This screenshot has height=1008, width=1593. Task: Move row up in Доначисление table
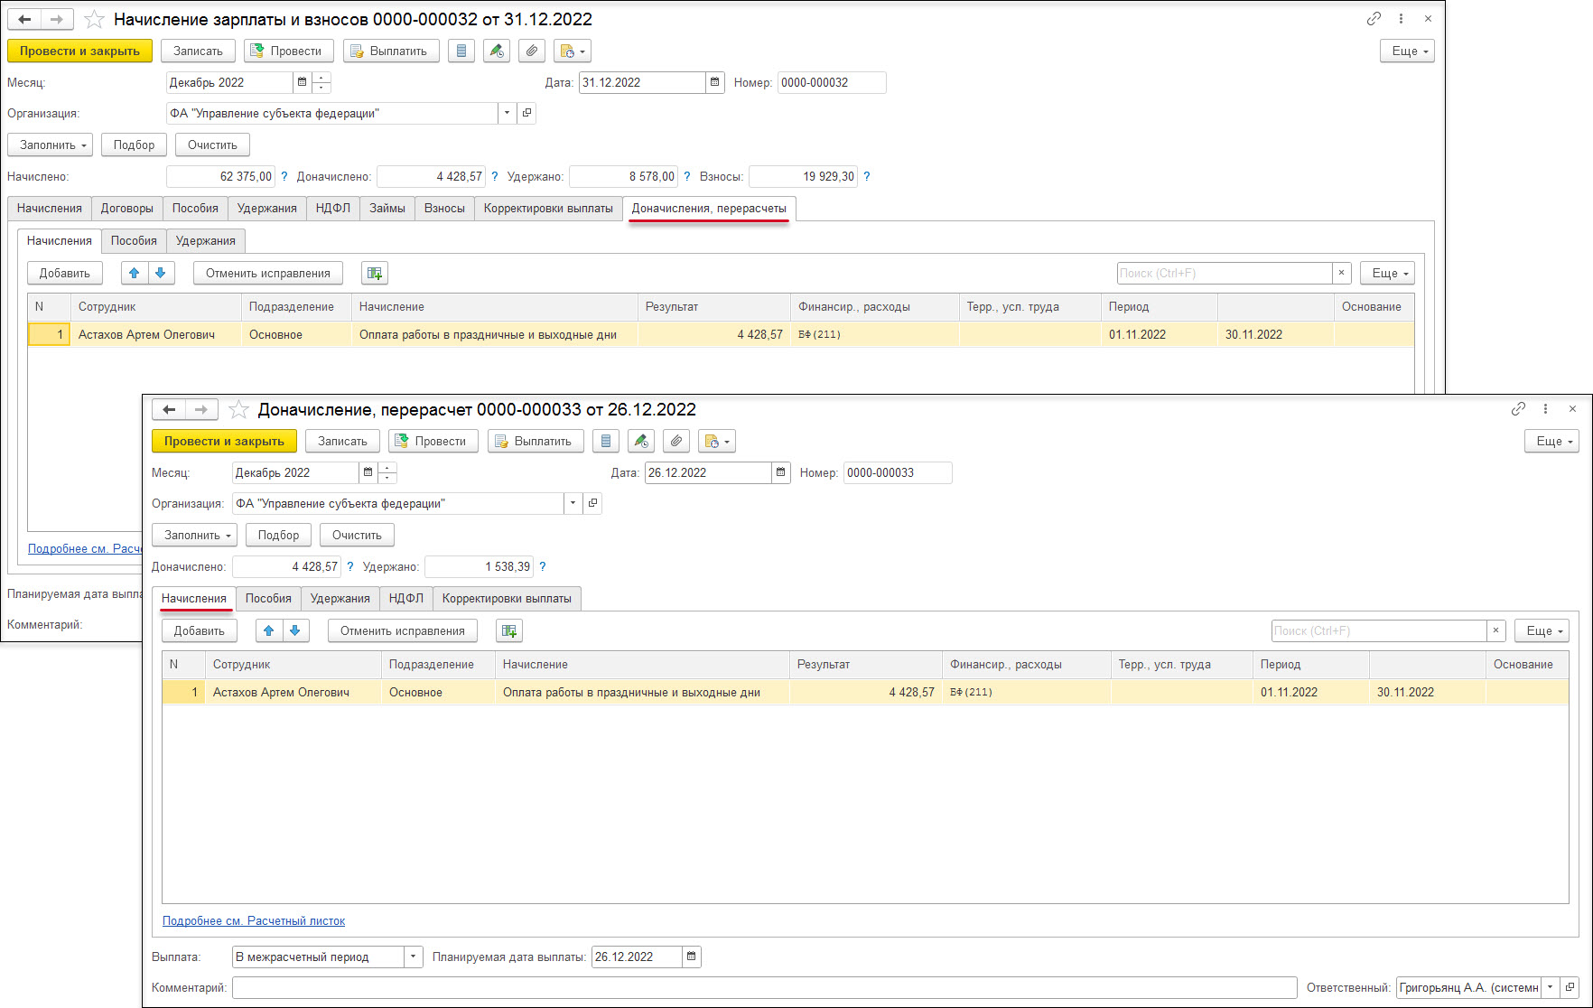(x=269, y=630)
